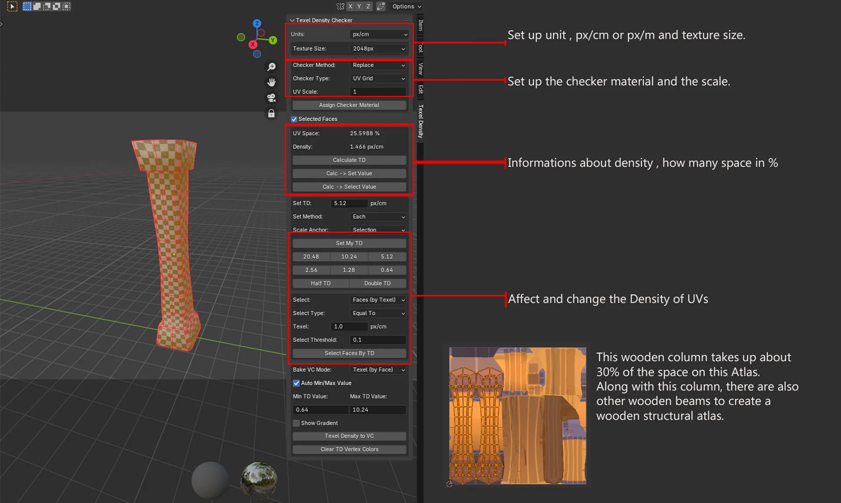Image resolution: width=841 pixels, height=503 pixels.
Task: Switch to the Texel Density sidebar tab
Action: [420, 121]
